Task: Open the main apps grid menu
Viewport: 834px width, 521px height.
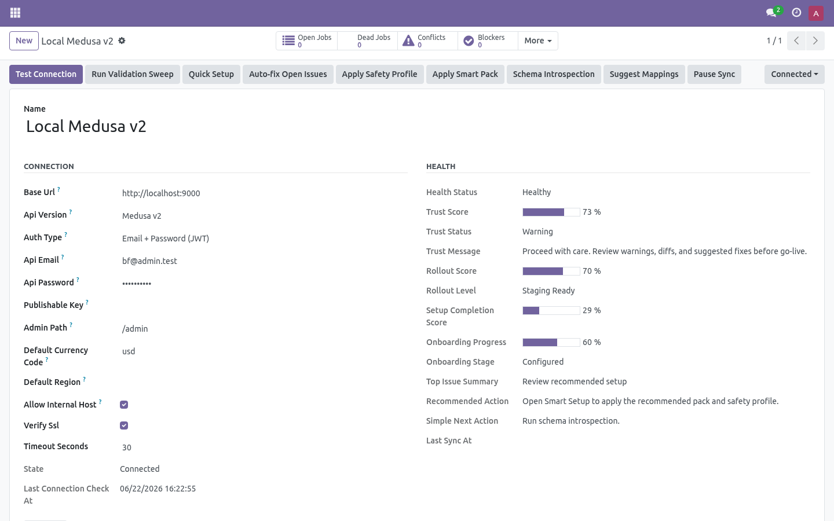Action: pyautogui.click(x=16, y=13)
